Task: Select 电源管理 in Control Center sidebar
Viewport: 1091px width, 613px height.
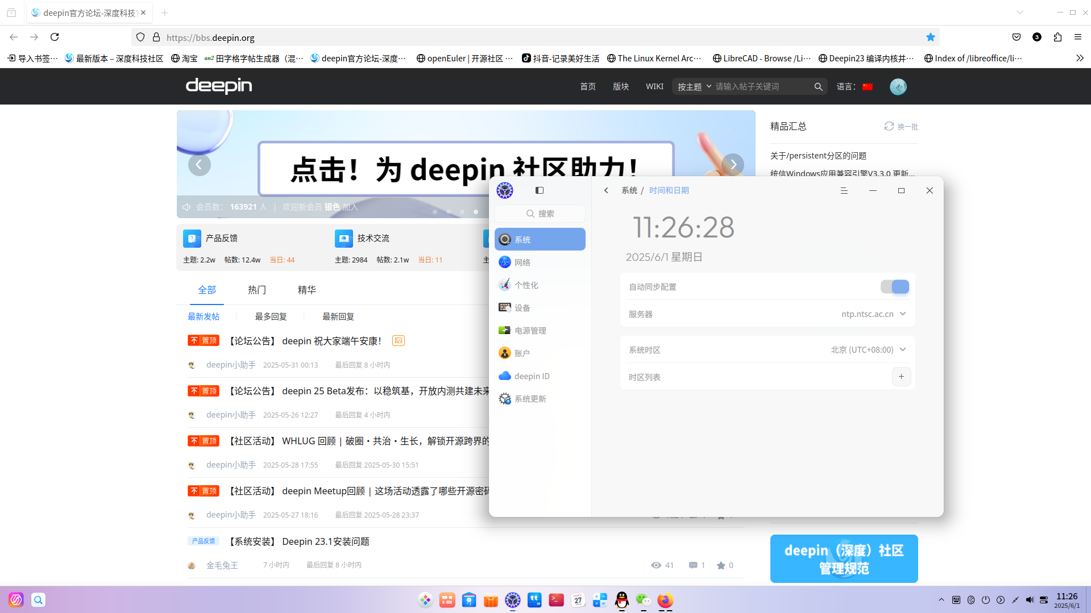Action: point(540,330)
